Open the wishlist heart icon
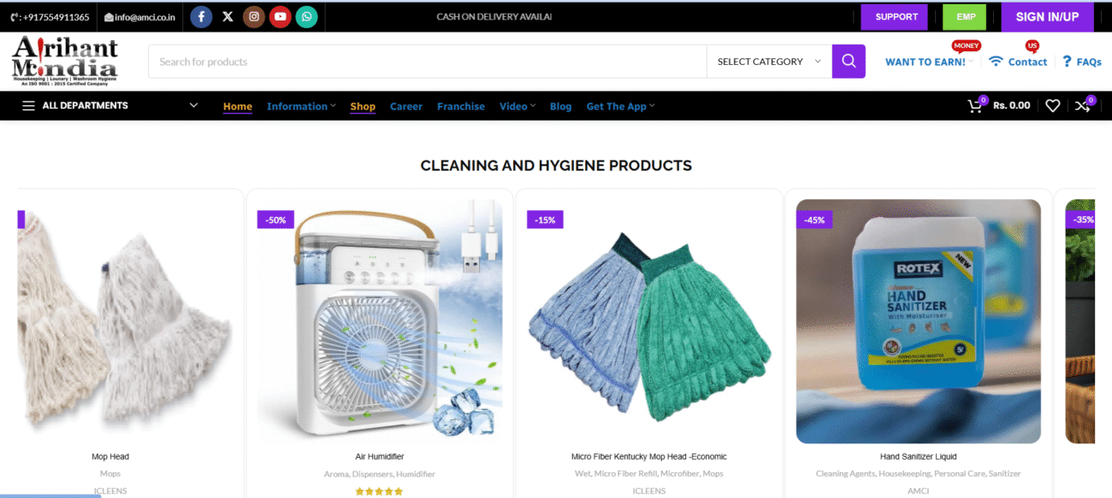 1053,106
